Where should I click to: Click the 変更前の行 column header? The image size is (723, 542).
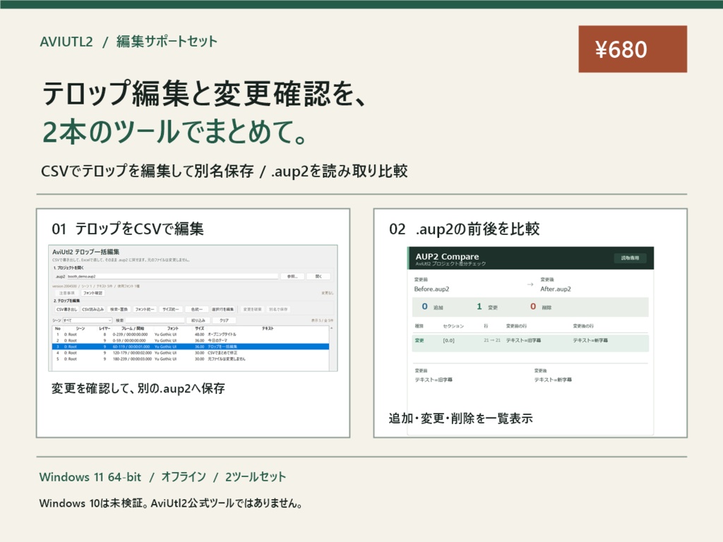coord(516,326)
